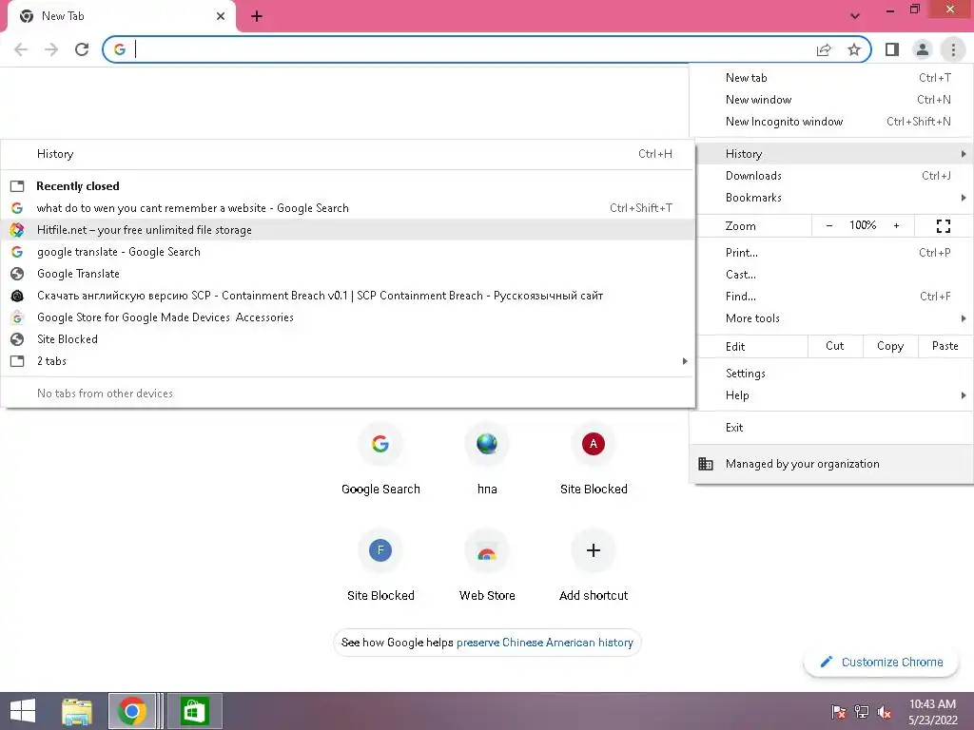Screen dimensions: 974x730
Task: Select New Incognito window
Action: click(831, 122)
